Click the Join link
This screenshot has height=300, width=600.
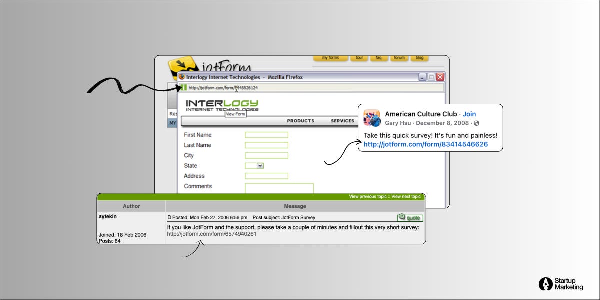[x=469, y=114]
